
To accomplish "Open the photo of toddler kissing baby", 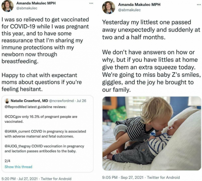I will coord(152,133).
